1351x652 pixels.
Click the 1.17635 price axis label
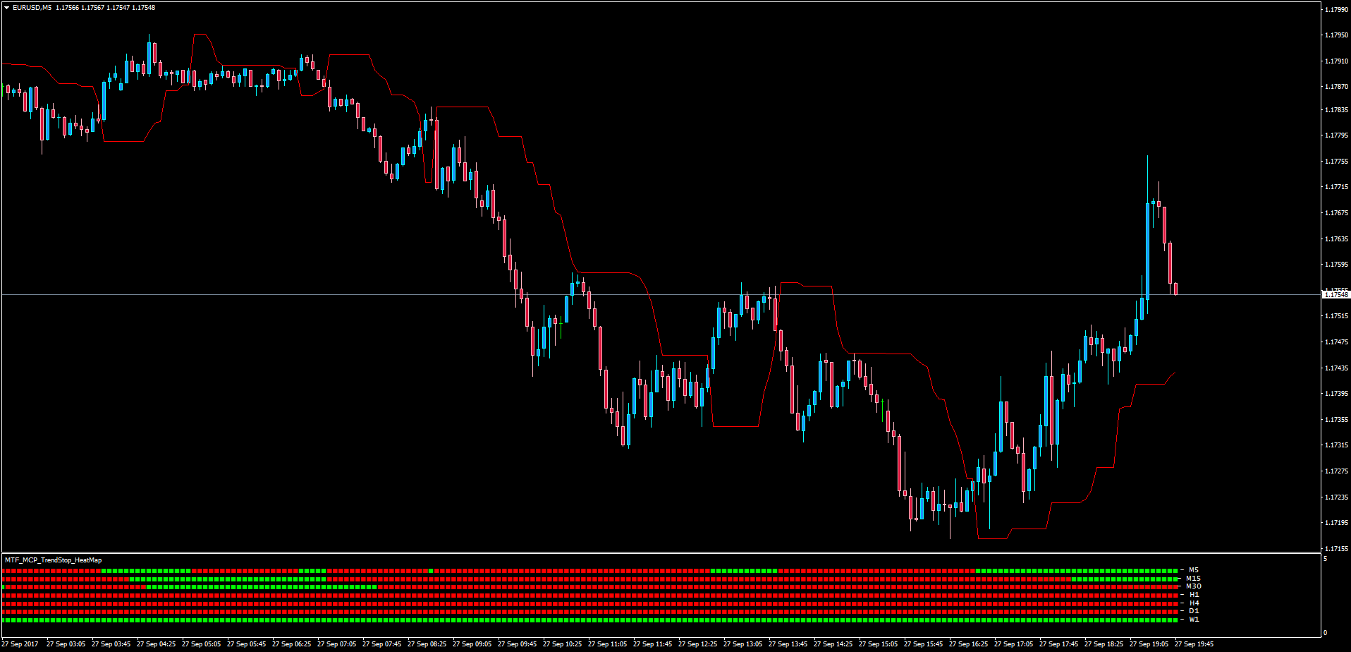tap(1336, 239)
